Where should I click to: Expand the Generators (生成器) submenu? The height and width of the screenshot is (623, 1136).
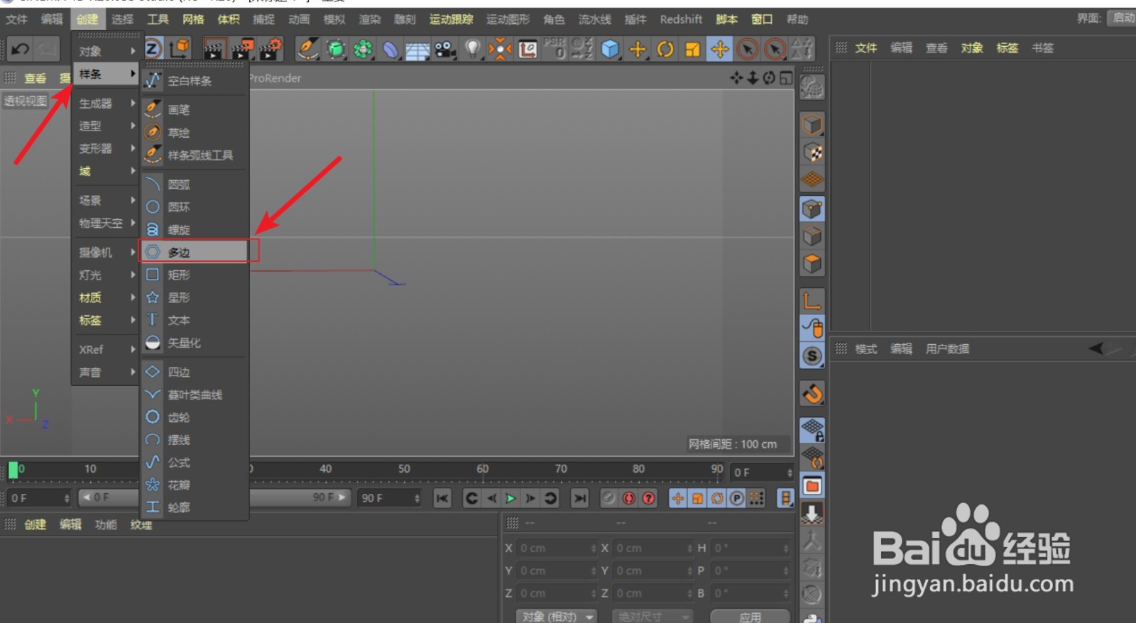(106, 104)
